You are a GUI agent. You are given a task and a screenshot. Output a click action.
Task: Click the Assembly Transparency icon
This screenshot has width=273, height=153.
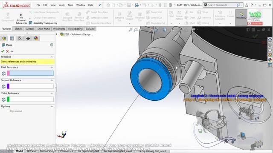tap(30, 23)
